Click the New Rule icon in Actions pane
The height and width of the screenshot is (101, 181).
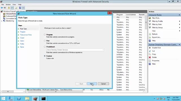[150, 18]
